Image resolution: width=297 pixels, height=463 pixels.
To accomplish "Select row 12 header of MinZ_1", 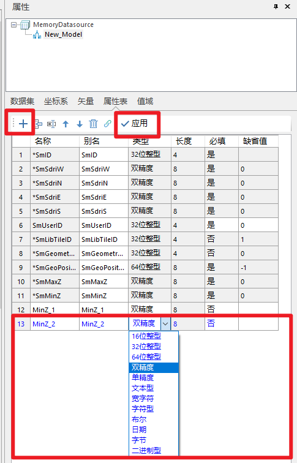I will coord(21,310).
